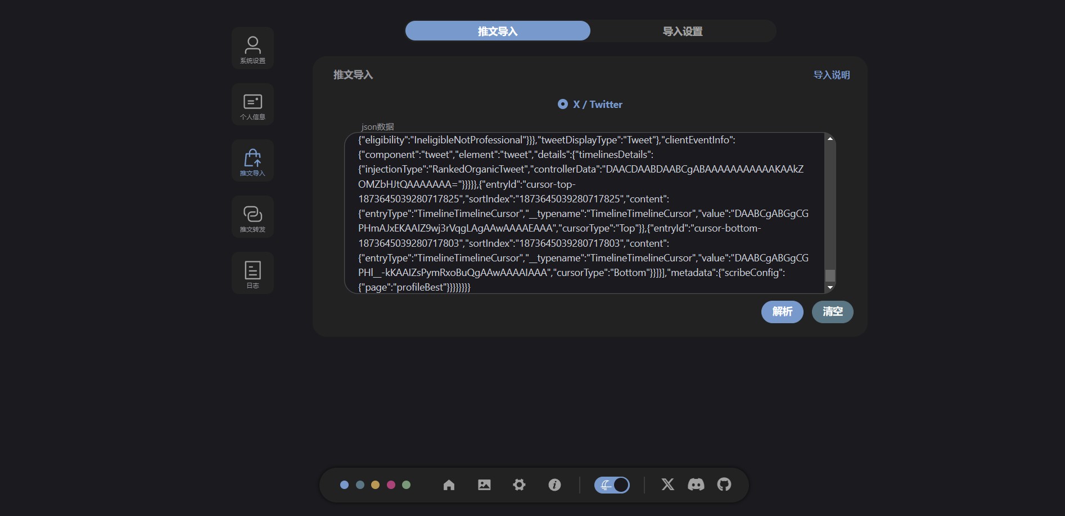Click the image icon in bottom dock
This screenshot has height=516, width=1065.
[484, 485]
